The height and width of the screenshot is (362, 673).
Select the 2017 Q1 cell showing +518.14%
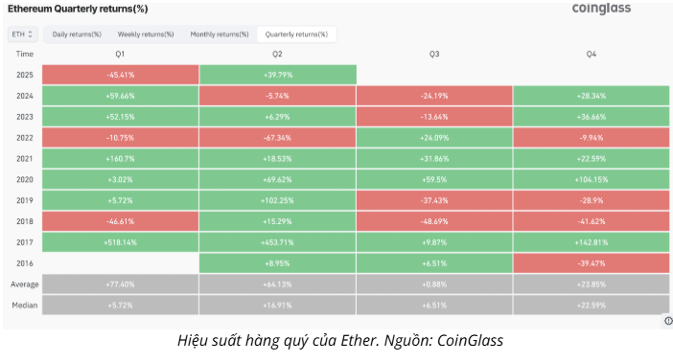pyautogui.click(x=121, y=242)
